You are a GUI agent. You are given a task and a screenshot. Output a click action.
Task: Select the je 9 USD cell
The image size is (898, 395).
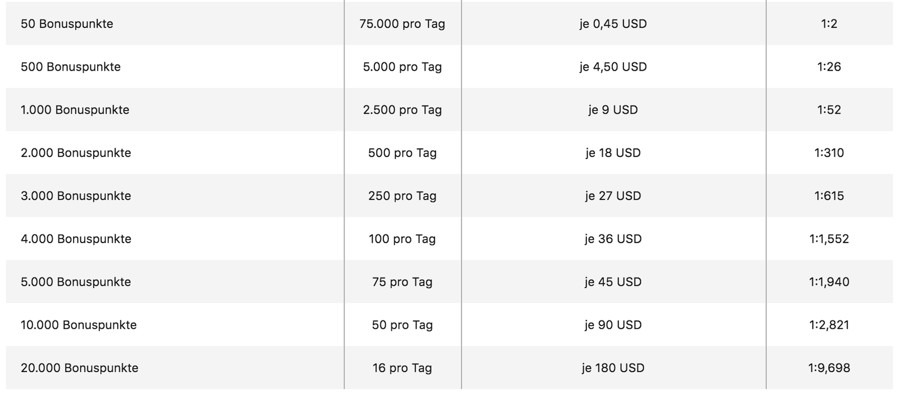coord(613,110)
